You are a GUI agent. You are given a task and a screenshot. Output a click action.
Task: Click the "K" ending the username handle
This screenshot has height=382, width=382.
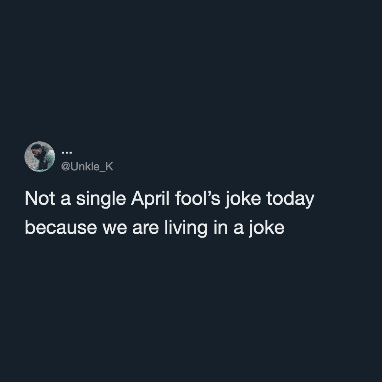click(x=110, y=167)
